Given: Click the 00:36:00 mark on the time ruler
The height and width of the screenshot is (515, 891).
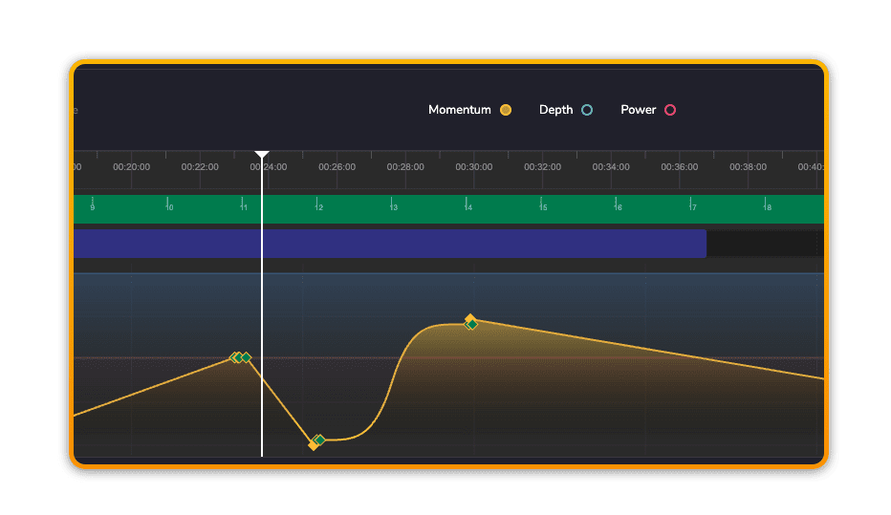Looking at the screenshot, I should coord(680,166).
